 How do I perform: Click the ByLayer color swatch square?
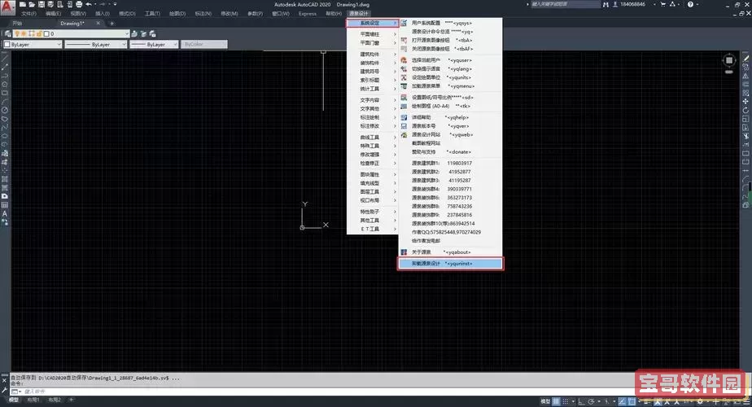(7, 44)
